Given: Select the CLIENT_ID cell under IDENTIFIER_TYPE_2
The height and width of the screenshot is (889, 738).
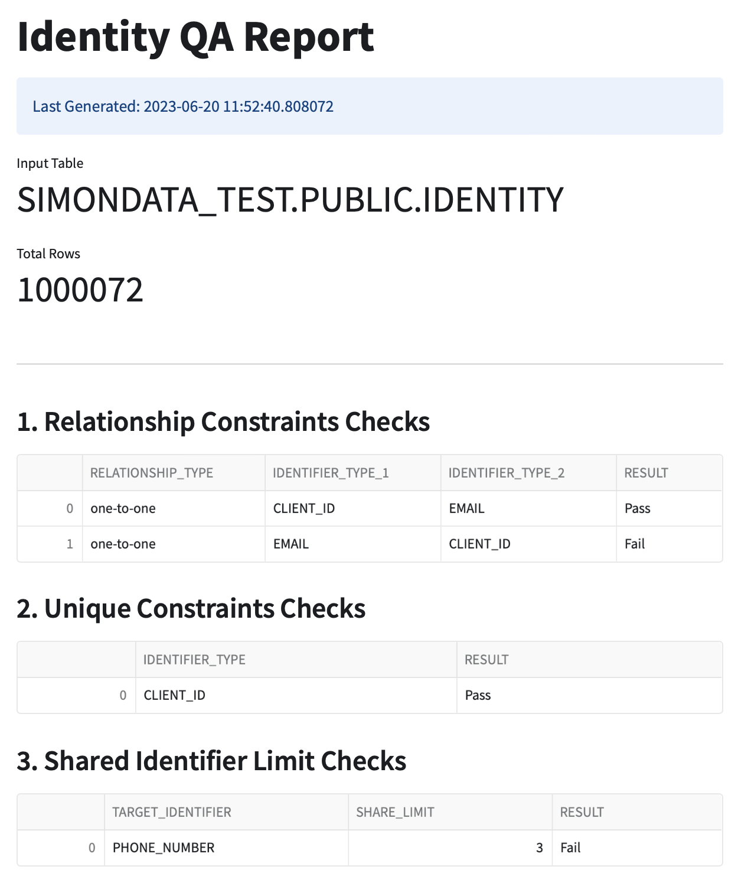Looking at the screenshot, I should 479,544.
